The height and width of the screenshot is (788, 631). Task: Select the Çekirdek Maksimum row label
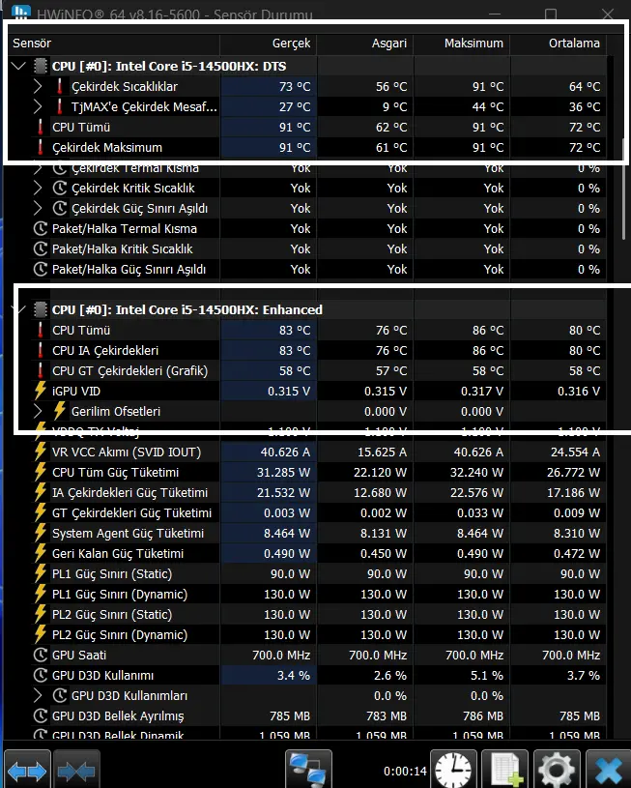(107, 148)
